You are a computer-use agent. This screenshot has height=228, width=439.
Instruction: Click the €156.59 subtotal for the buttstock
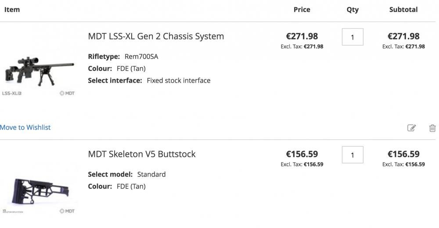click(x=403, y=154)
